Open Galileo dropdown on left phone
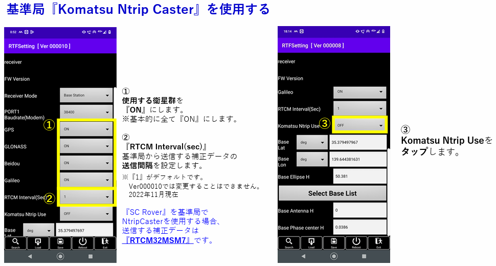This screenshot has height=266, width=496. [x=86, y=180]
